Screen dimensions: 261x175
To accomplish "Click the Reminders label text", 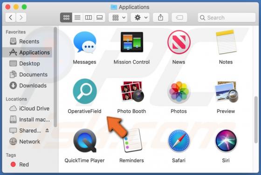I will [x=131, y=161].
